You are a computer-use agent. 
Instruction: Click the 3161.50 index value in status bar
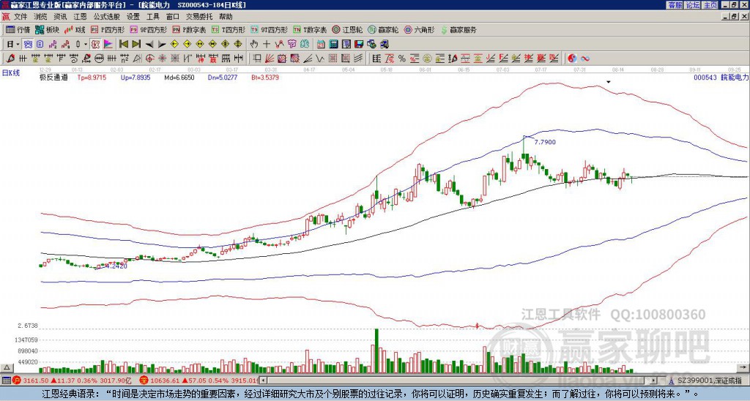coord(36,381)
